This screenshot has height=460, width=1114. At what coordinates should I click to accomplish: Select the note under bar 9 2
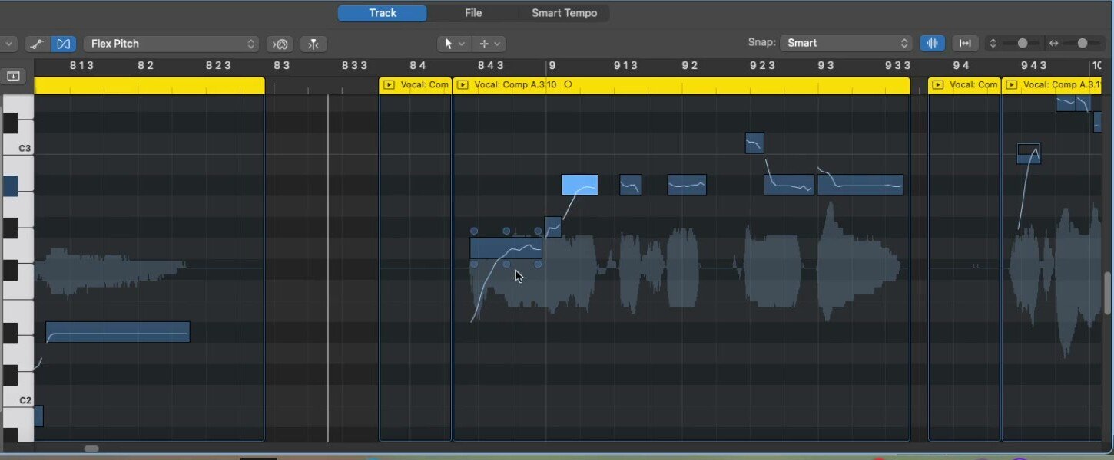click(x=687, y=185)
